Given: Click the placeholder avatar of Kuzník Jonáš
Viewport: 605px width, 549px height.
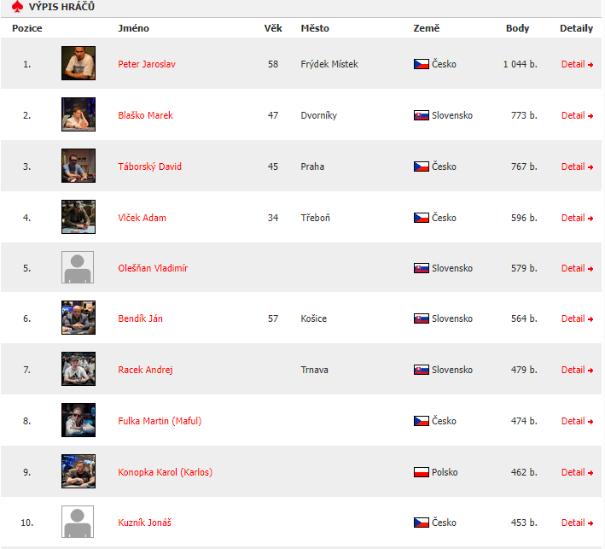Looking at the screenshot, I should (78, 522).
